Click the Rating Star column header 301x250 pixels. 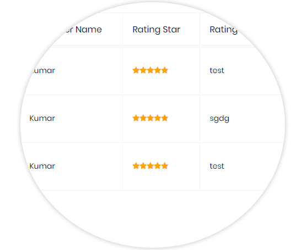pyautogui.click(x=156, y=30)
